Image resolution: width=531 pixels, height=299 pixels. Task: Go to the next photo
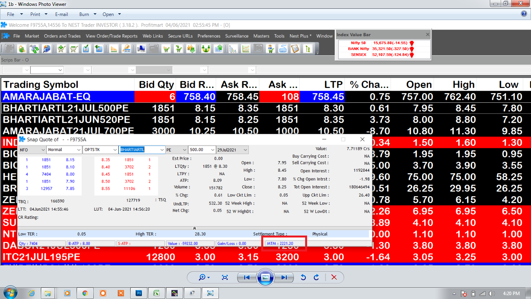[285, 277]
